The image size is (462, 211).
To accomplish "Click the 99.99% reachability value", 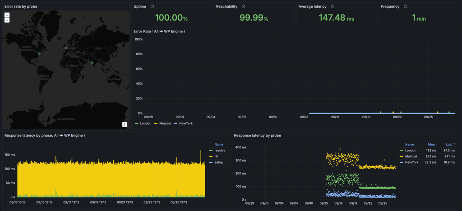I will point(254,18).
